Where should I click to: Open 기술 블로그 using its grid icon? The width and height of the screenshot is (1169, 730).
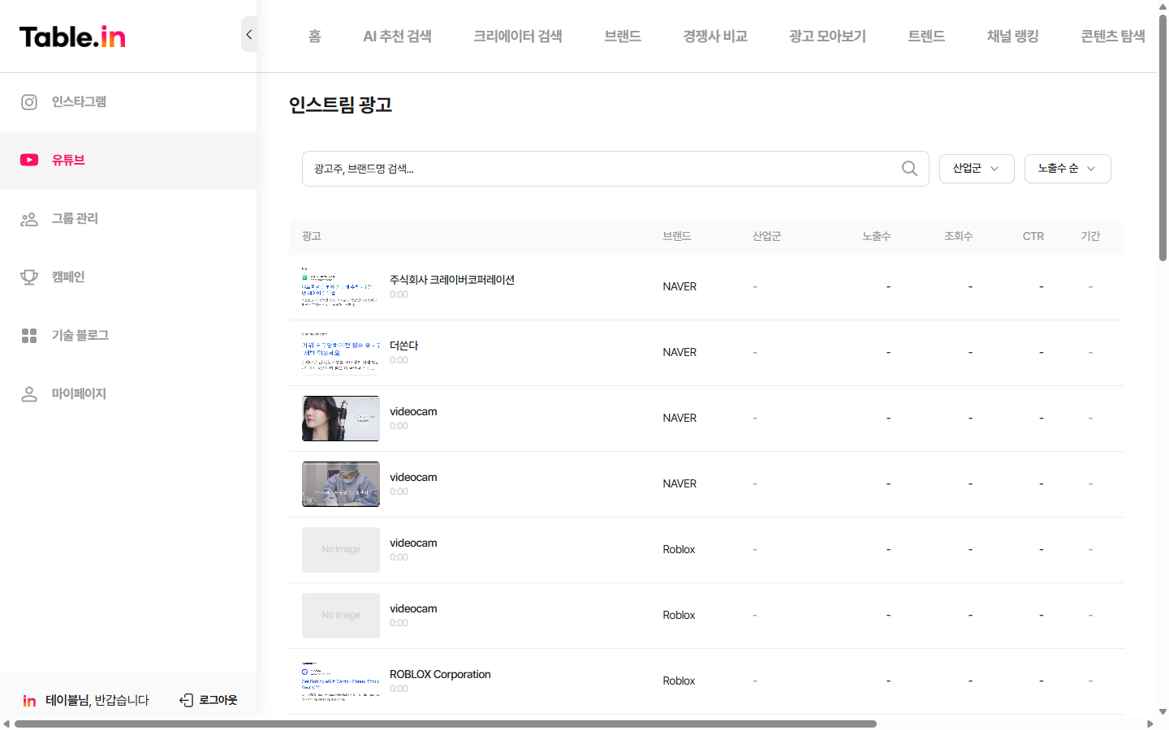pos(29,335)
